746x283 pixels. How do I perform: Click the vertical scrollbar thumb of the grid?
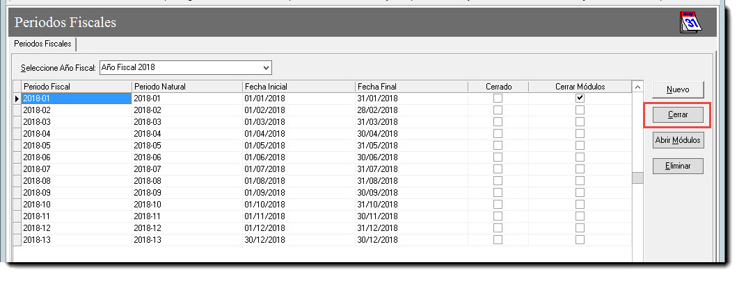(x=637, y=178)
